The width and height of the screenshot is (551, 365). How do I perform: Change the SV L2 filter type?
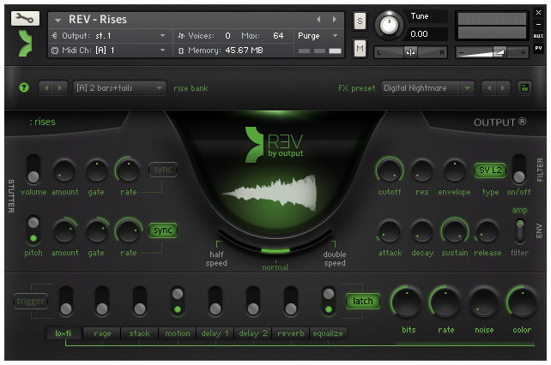pyautogui.click(x=490, y=171)
